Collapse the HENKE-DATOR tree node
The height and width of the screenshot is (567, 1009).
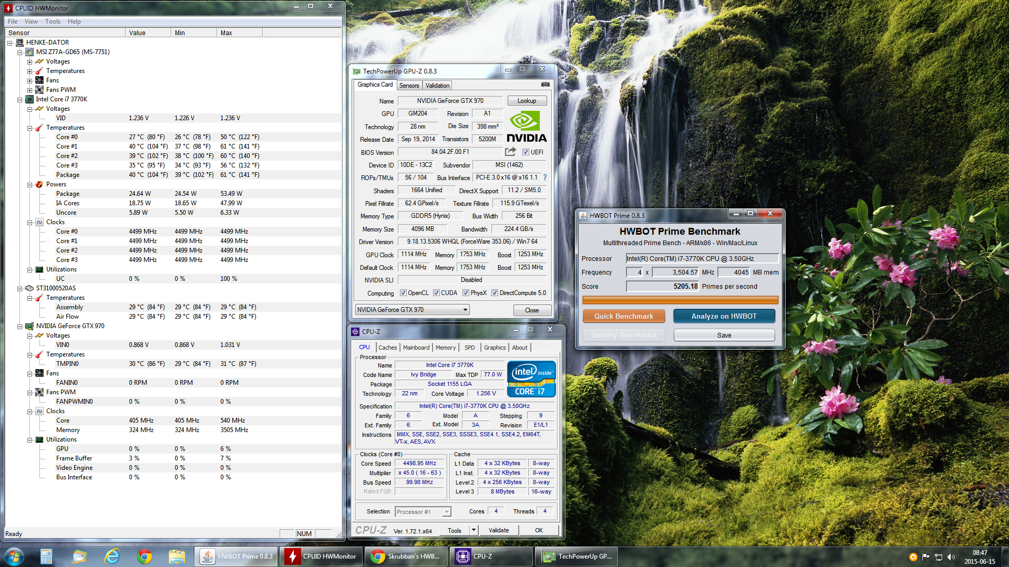click(x=9, y=43)
